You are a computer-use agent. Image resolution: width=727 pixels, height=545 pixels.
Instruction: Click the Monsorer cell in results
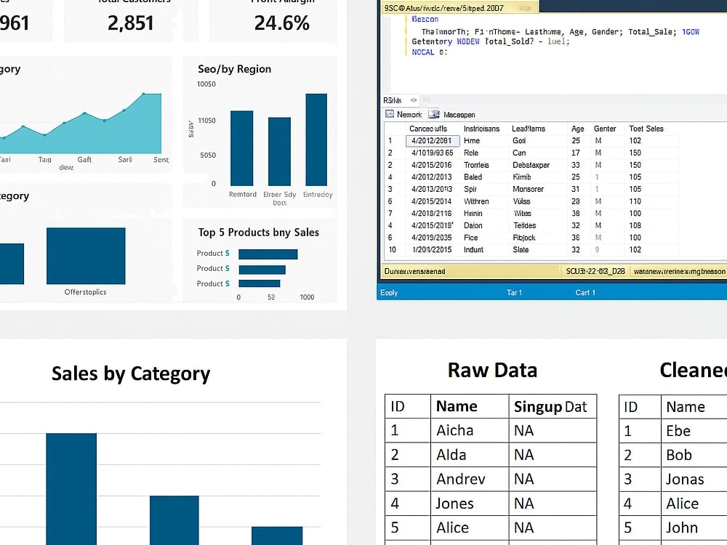pyautogui.click(x=528, y=189)
